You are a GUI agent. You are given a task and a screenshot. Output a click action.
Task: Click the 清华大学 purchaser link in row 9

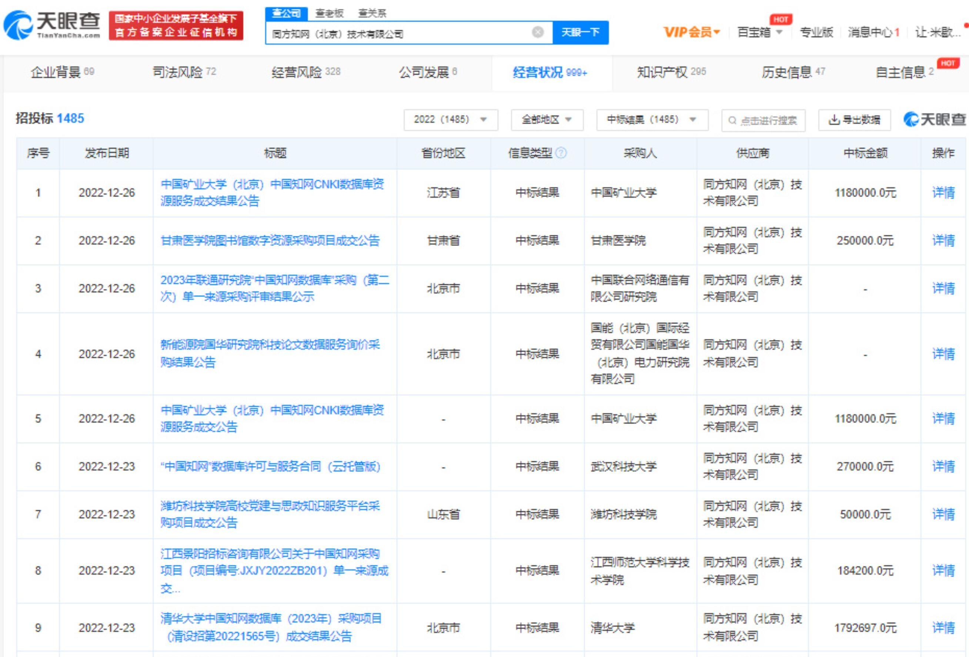click(612, 628)
